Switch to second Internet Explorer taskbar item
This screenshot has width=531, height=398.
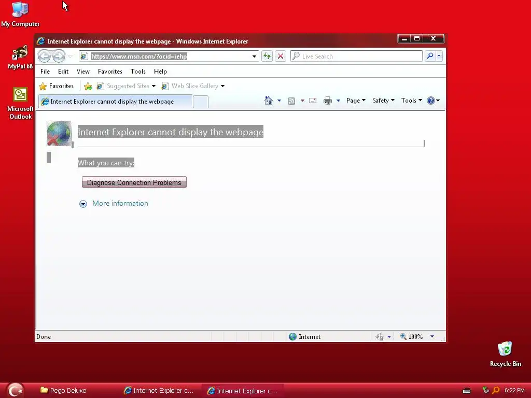243,391
